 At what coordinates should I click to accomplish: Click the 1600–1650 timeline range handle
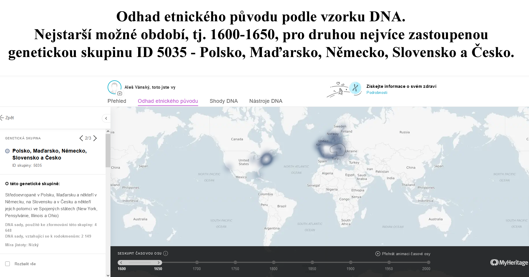(x=140, y=262)
